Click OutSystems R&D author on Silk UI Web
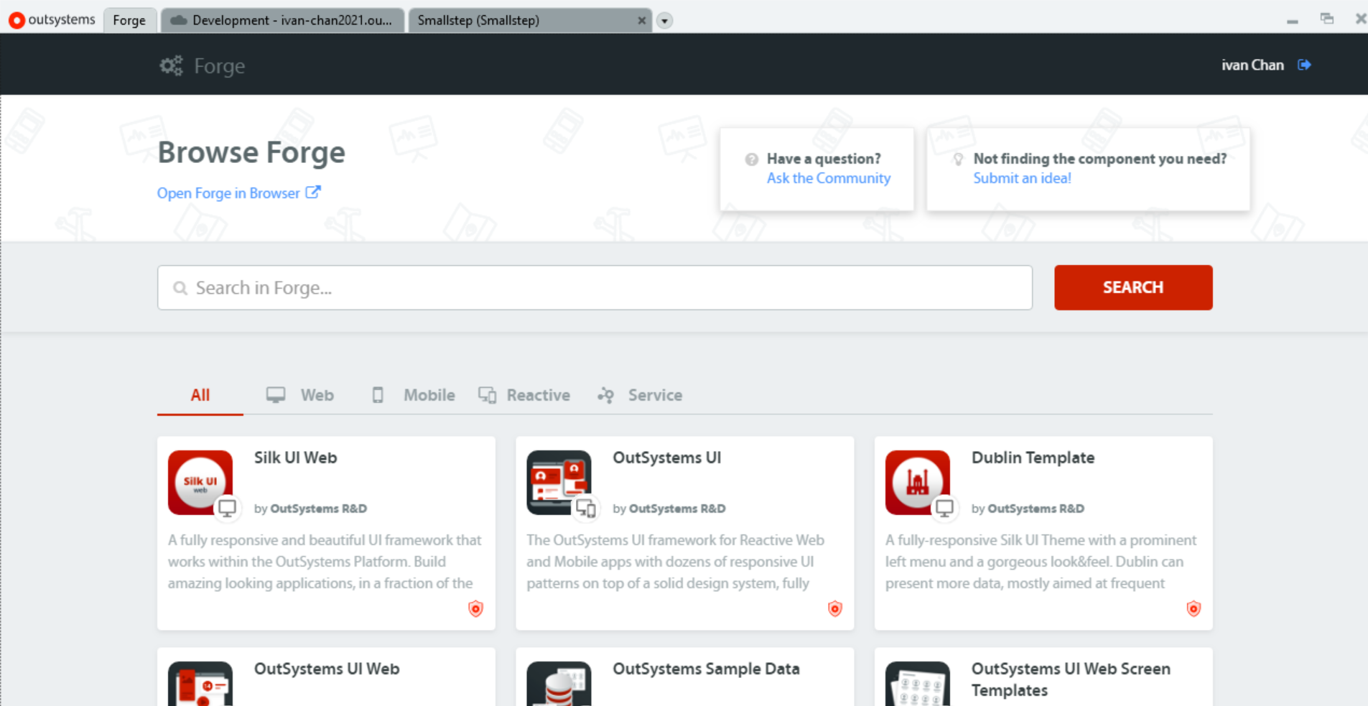The width and height of the screenshot is (1368, 706). click(318, 508)
